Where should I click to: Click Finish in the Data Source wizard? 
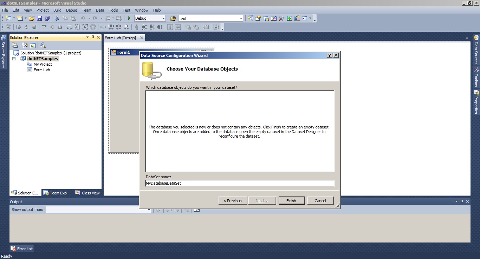291,200
